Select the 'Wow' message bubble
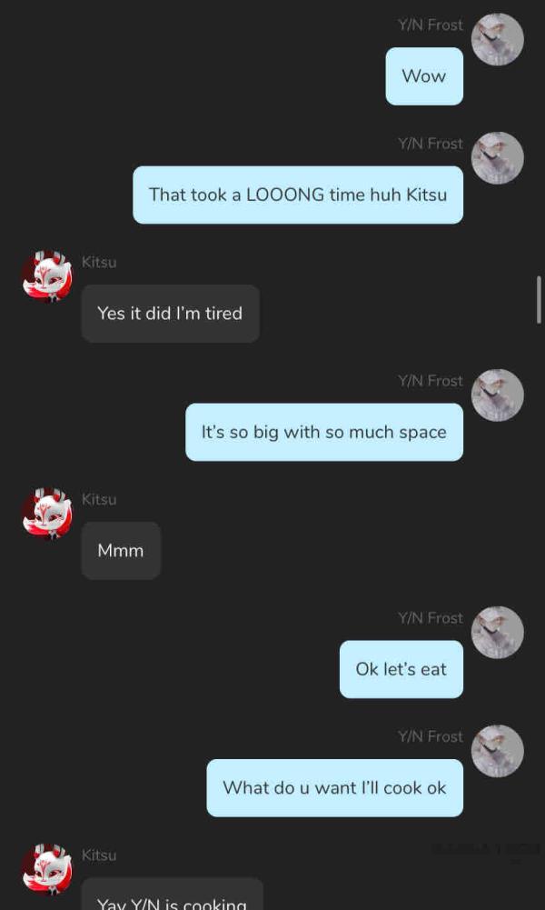The width and height of the screenshot is (545, 910). click(424, 76)
